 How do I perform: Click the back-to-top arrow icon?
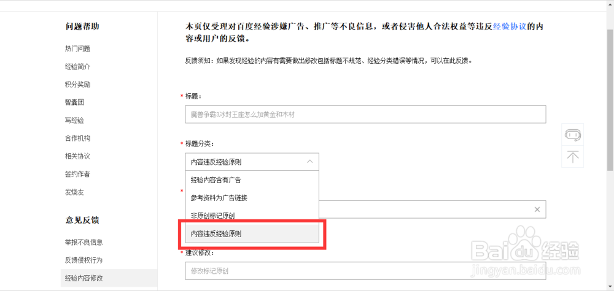573,156
